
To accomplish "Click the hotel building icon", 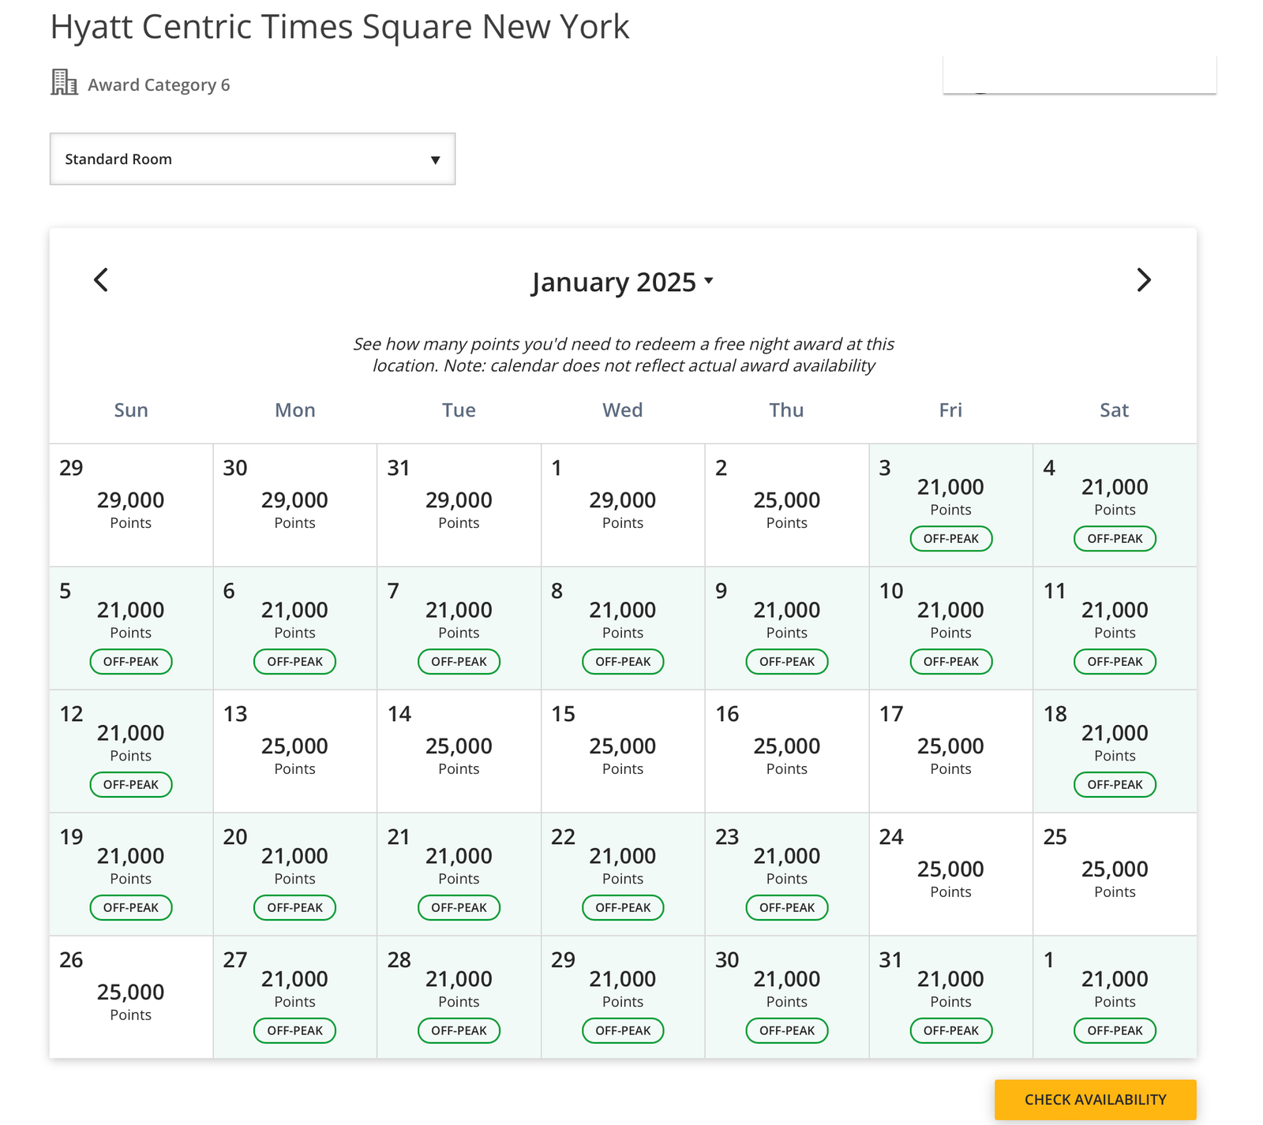I will (x=64, y=83).
